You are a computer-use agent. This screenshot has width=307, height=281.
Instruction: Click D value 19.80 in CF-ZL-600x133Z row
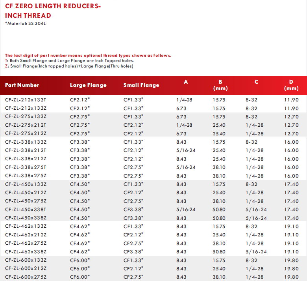point(291,260)
